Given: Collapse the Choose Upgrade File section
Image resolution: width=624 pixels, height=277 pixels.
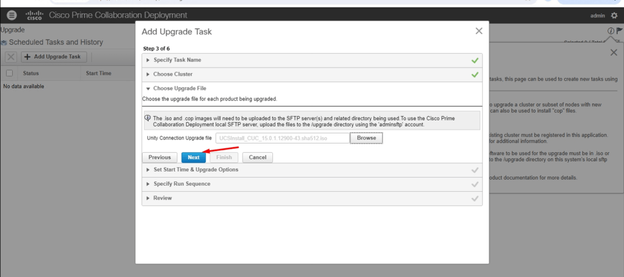Looking at the screenshot, I should 175,88.
